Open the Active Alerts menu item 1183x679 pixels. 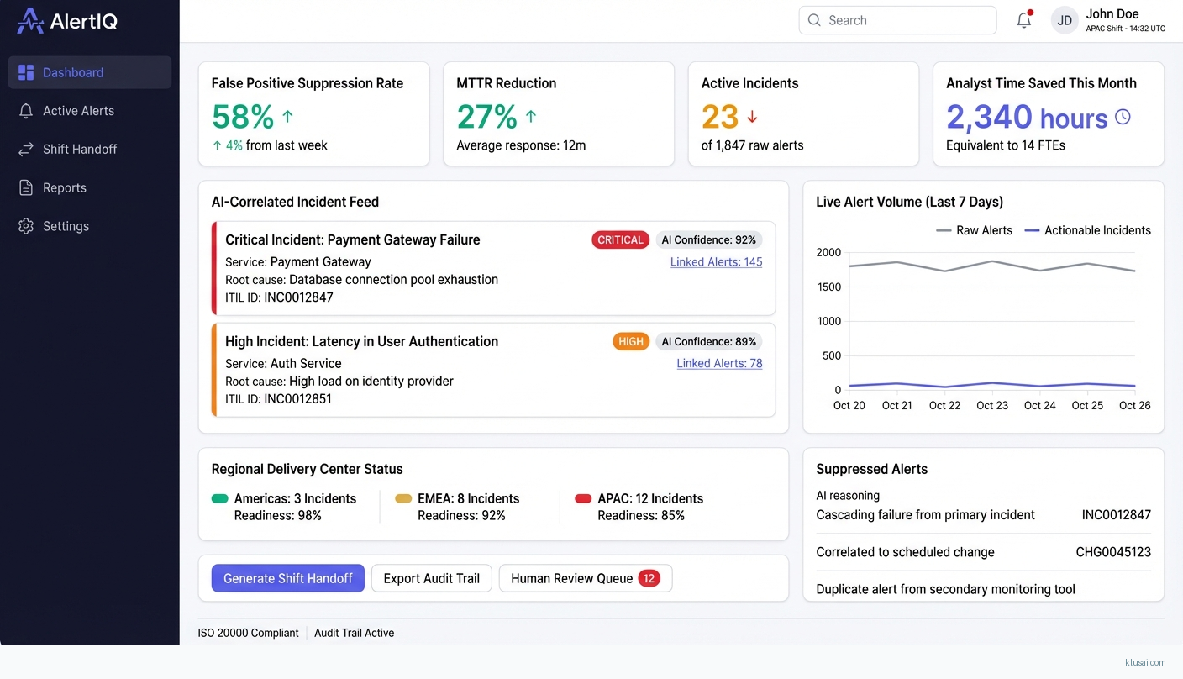point(78,111)
